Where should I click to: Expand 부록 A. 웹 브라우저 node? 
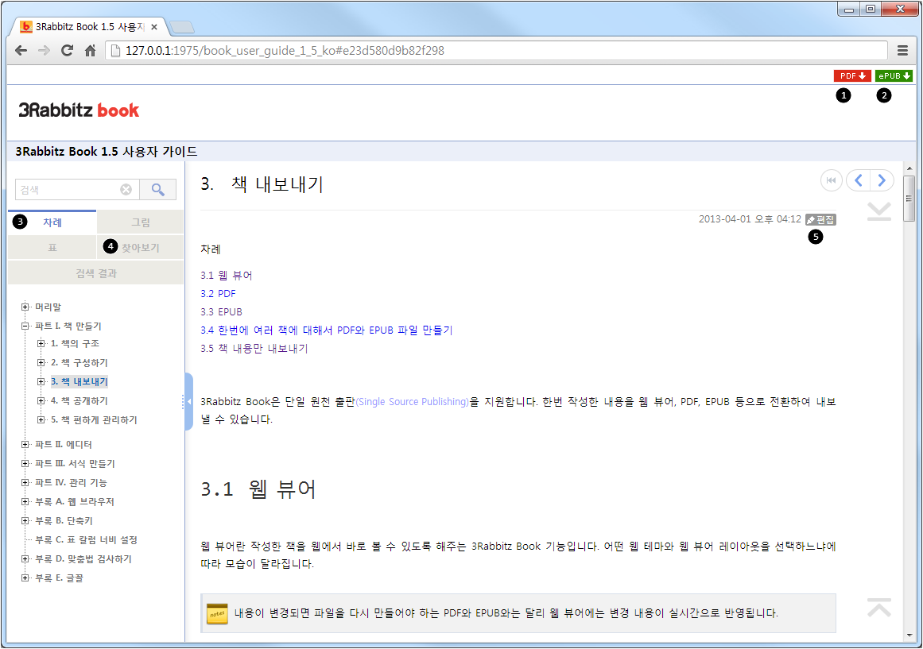[x=25, y=502]
